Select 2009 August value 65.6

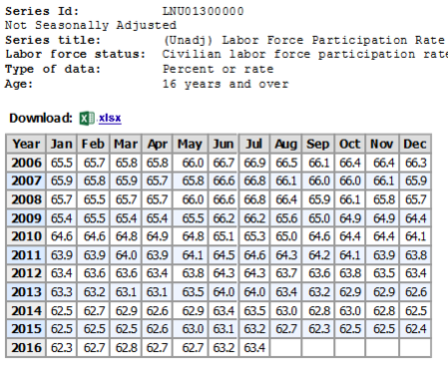click(x=286, y=218)
